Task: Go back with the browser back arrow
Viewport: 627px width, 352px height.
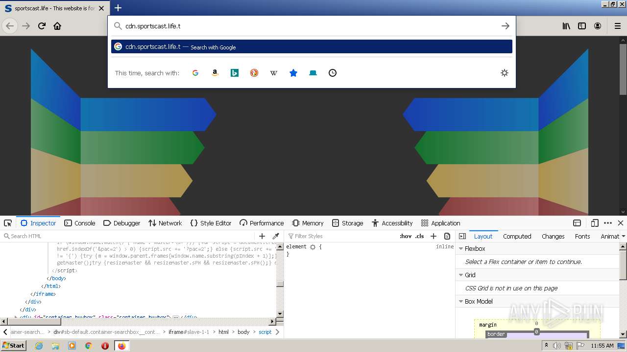Action: (10, 26)
